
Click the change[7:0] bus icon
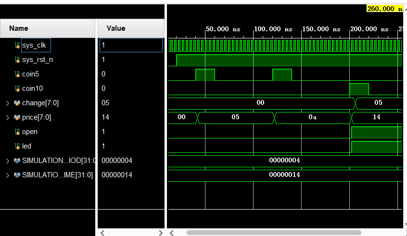pyautogui.click(x=17, y=103)
